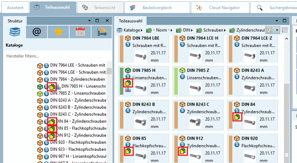Switch to the Teileauswahl main tab
Screen dimensions: 297x163
[x=53, y=7]
